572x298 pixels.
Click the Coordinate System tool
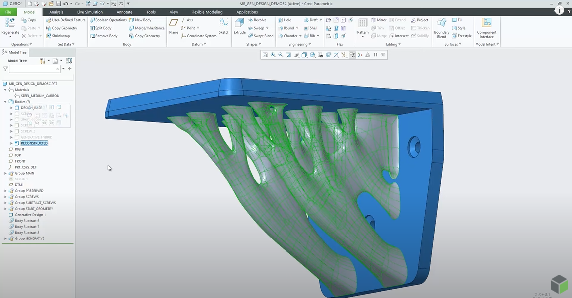pyautogui.click(x=198, y=36)
